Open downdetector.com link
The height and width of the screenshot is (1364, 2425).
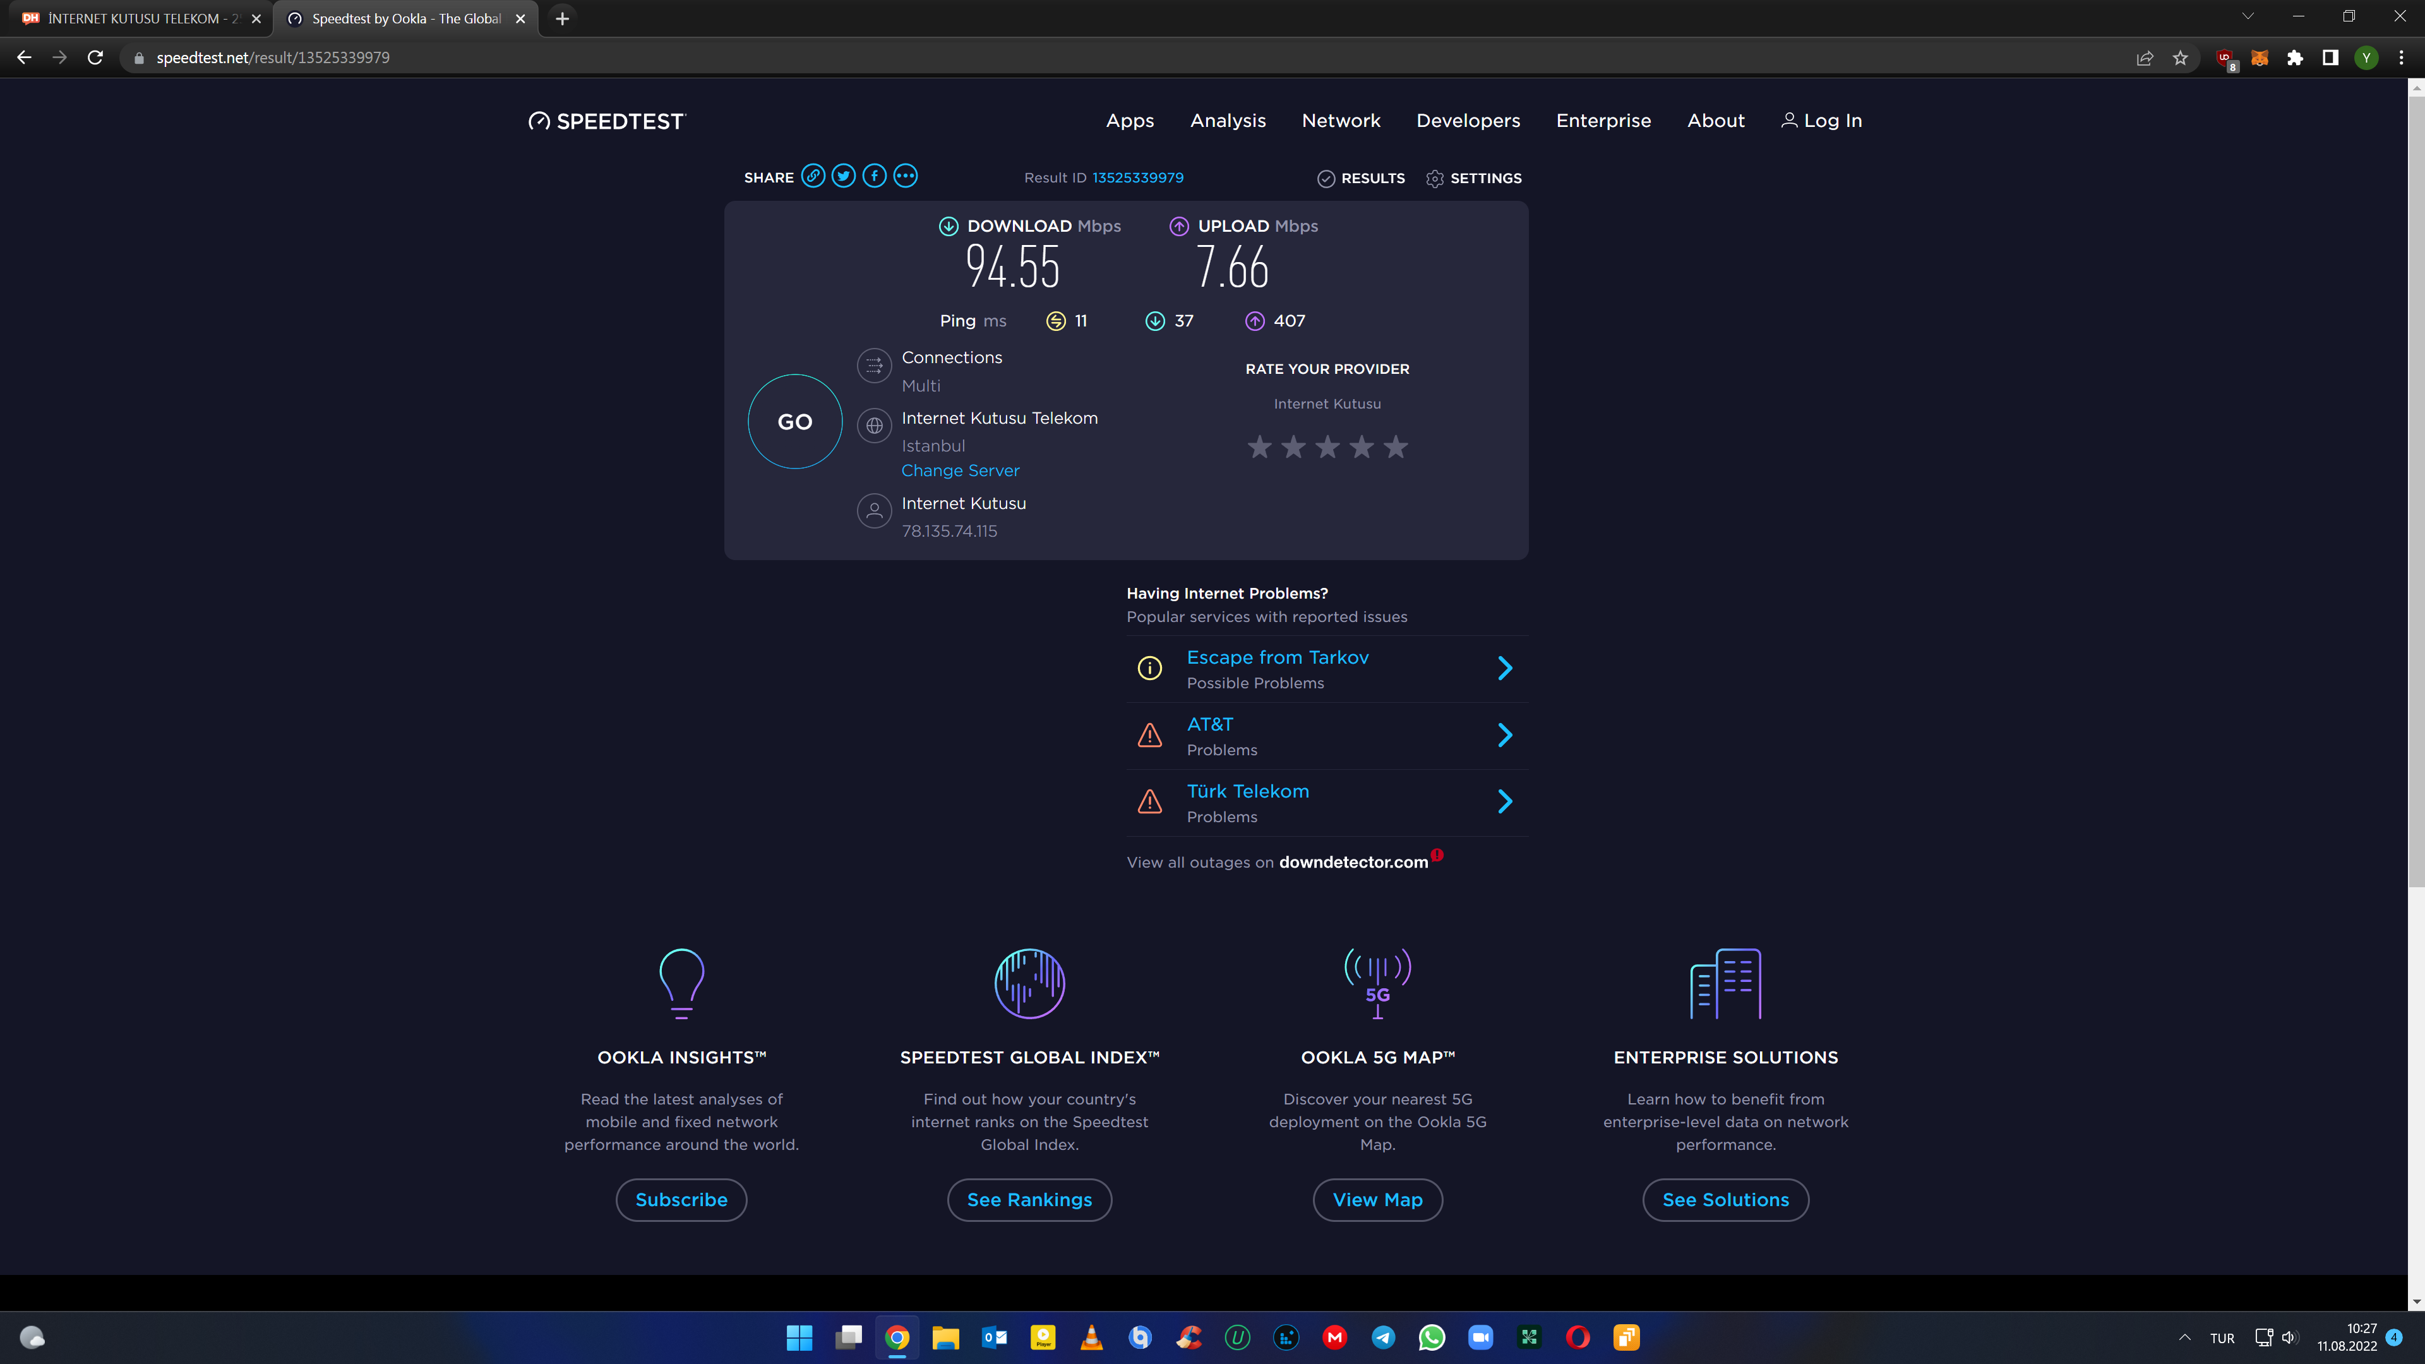[x=1353, y=862]
